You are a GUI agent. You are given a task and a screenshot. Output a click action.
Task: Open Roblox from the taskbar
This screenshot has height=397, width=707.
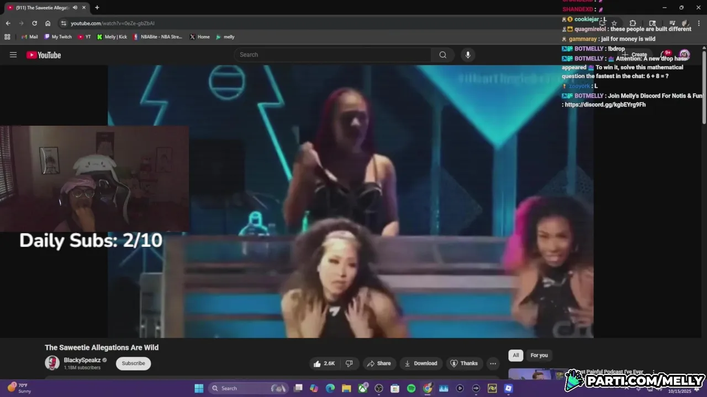point(508,388)
